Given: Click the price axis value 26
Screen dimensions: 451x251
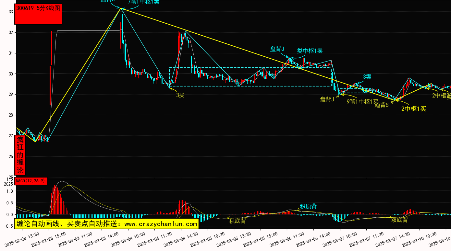Looking at the screenshot, I should tap(10, 157).
